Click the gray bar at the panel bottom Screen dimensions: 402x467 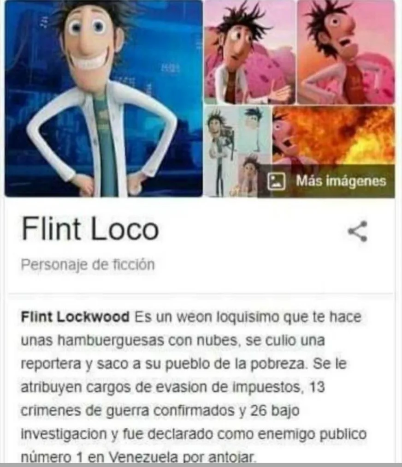(201, 465)
